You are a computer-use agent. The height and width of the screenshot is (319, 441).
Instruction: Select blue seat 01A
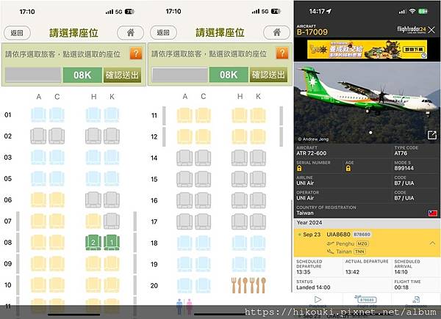38,114
